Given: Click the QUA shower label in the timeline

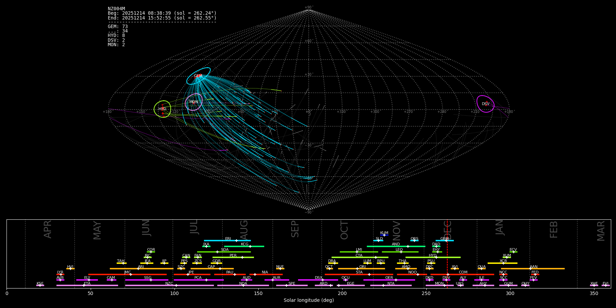Looking at the screenshot, I should 482,267.
